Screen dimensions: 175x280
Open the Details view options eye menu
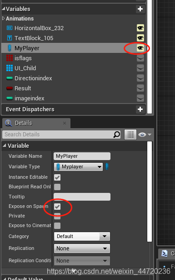click(x=145, y=135)
